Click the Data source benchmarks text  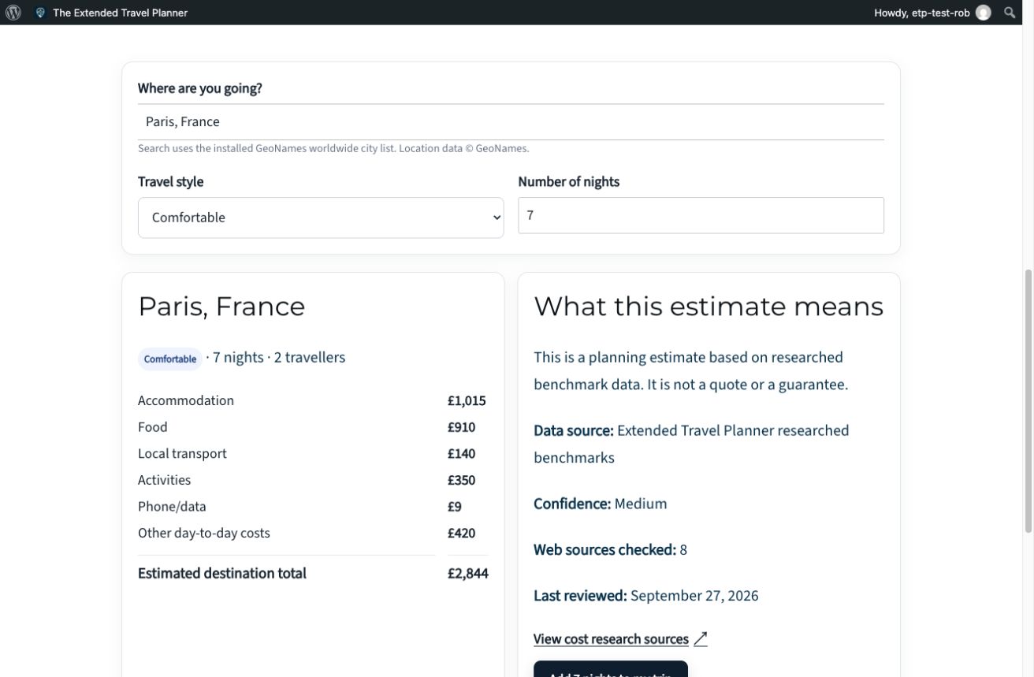(691, 444)
